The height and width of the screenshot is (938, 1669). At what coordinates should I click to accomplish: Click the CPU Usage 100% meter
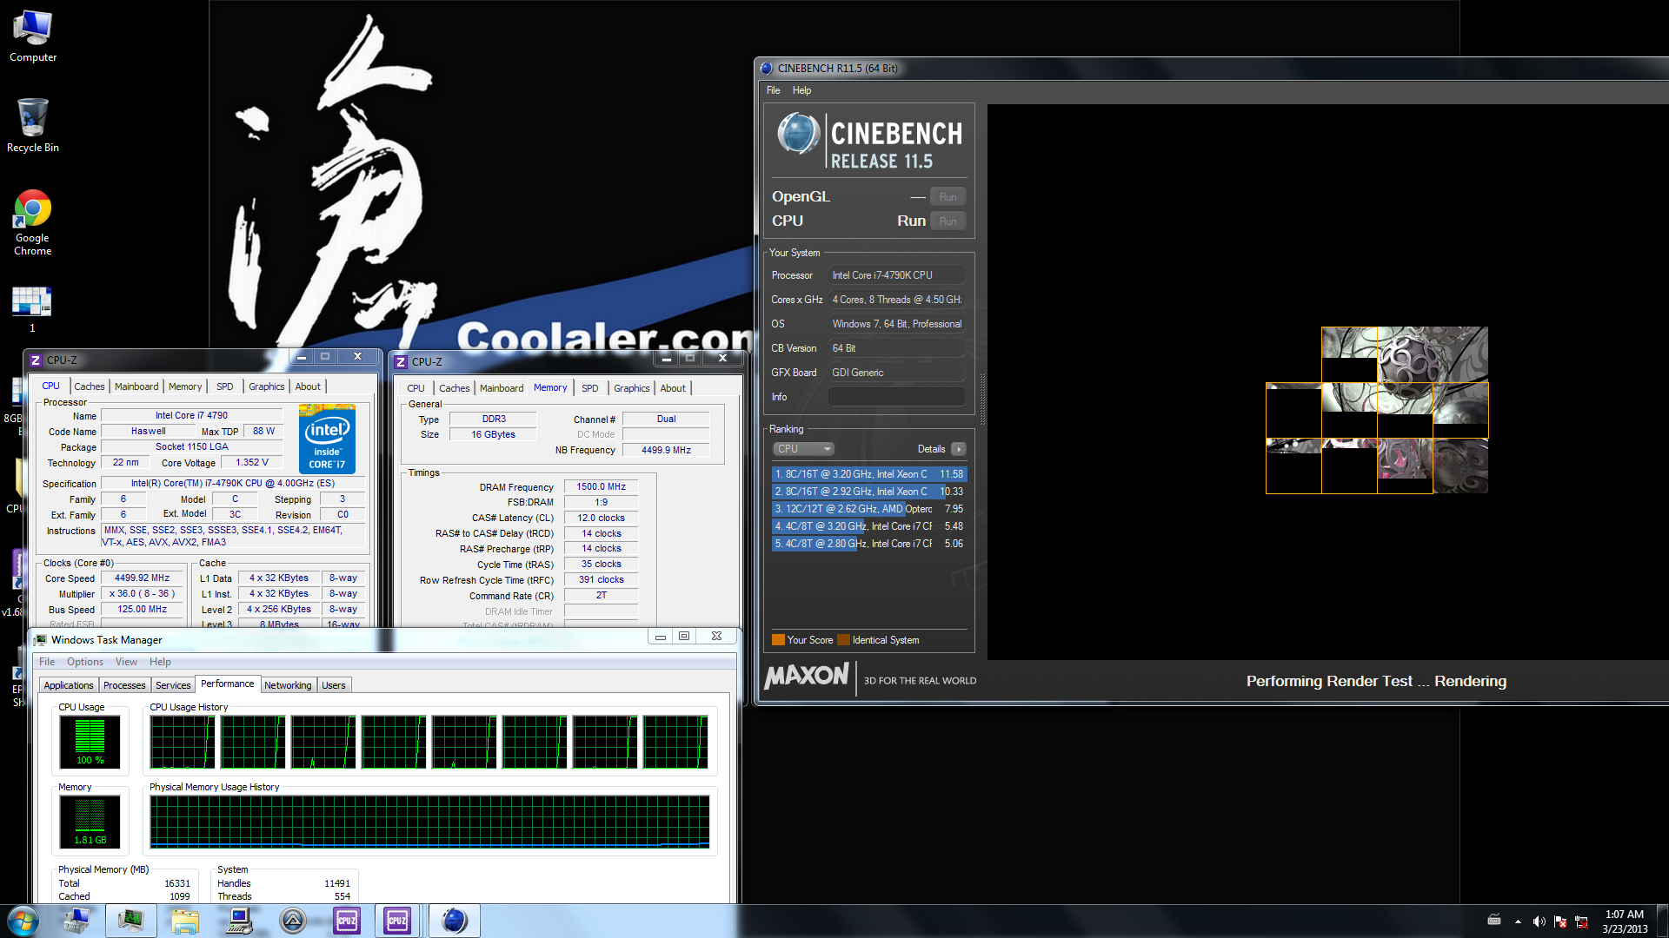[90, 742]
